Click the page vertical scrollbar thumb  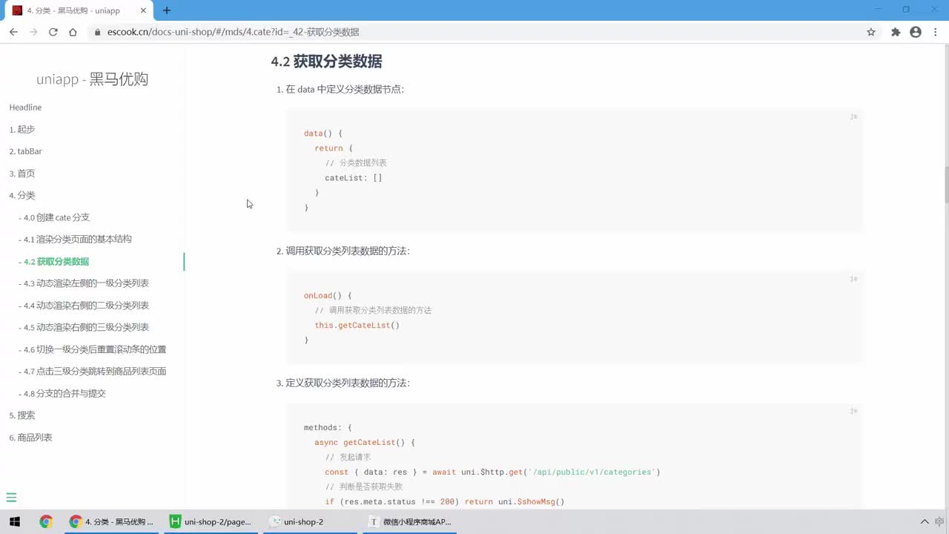[x=945, y=185]
